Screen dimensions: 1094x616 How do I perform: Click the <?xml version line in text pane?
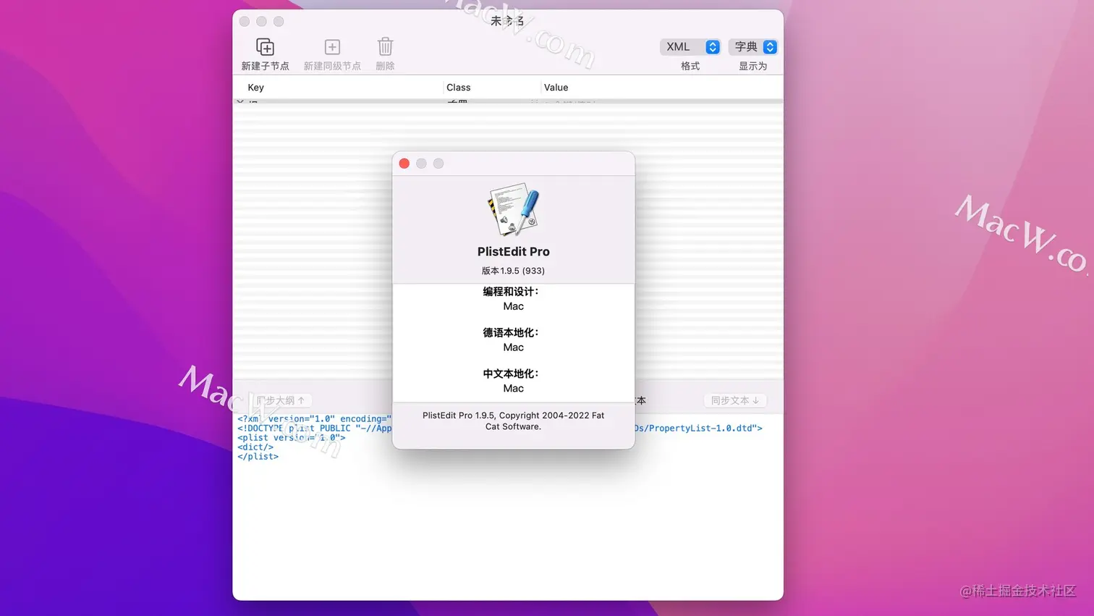pyautogui.click(x=315, y=419)
